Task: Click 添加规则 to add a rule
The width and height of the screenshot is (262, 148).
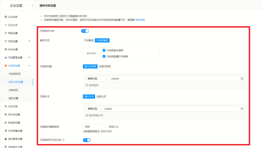Action: [92, 85]
